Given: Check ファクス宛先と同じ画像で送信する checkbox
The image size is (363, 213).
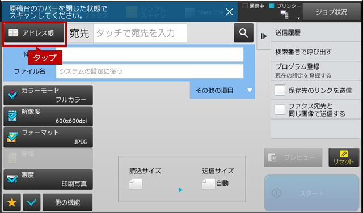Looking at the screenshot, I should click(x=280, y=109).
